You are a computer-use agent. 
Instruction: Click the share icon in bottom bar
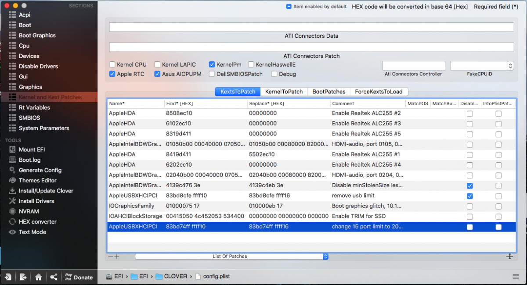(54, 277)
